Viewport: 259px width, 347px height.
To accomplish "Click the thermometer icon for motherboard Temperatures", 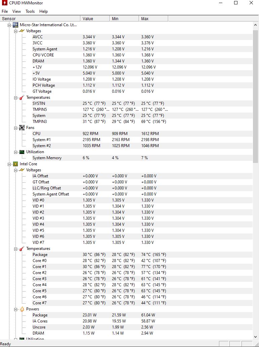I will pos(22,97).
